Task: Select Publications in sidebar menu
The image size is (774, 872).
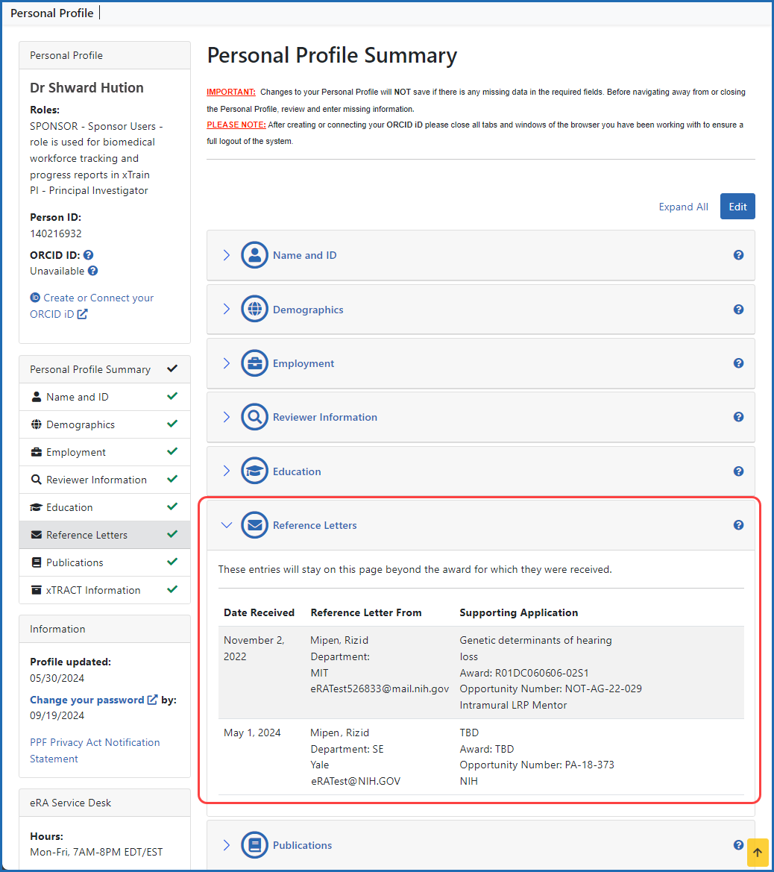Action: coord(104,562)
